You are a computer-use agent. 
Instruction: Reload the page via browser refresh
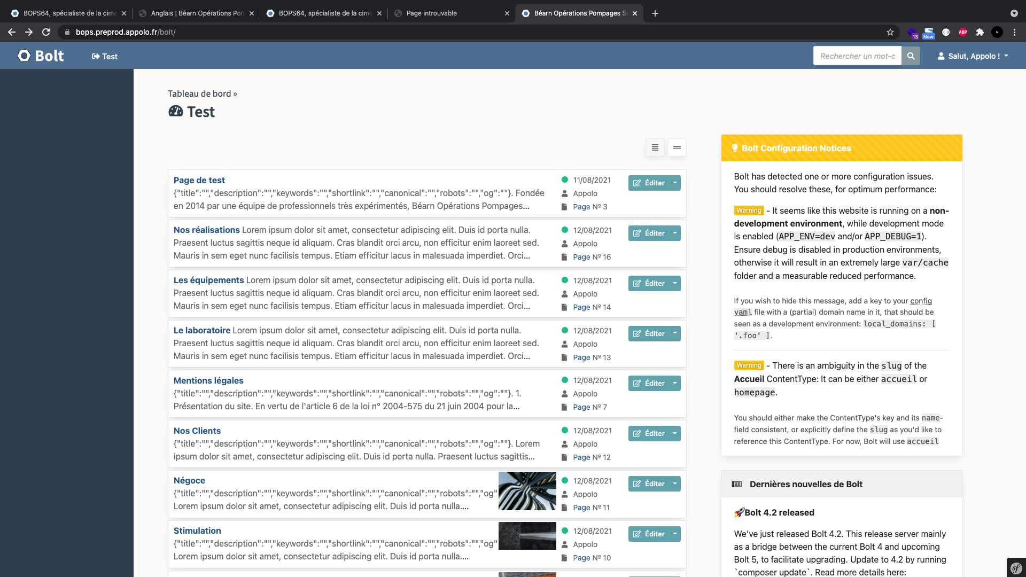46,32
